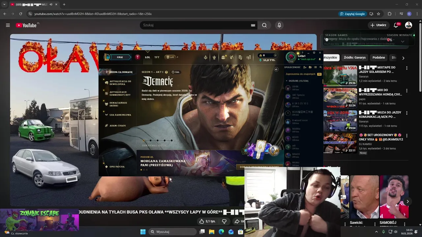422x237 pixels.
Task: Select the first Morgana banner carousel dot
Action: 141,170
